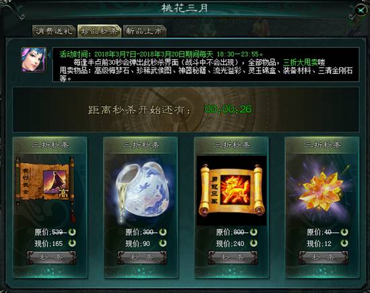Click 秒杀 button under the crystal flower
This screenshot has width=370, height=293.
pos(324,257)
